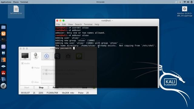Open the Terminal menu in terminal window

pyautogui.click(x=88, y=24)
